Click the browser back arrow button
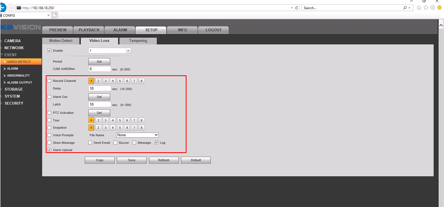 click(x=3, y=7)
